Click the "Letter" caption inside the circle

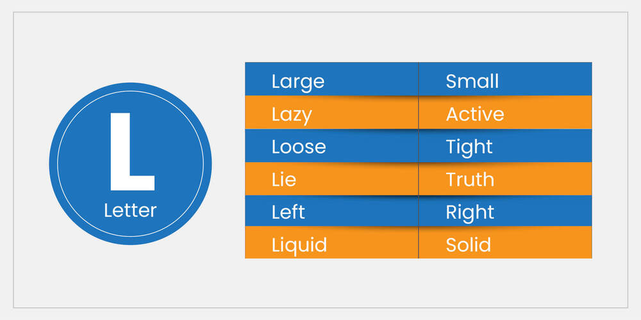(130, 210)
